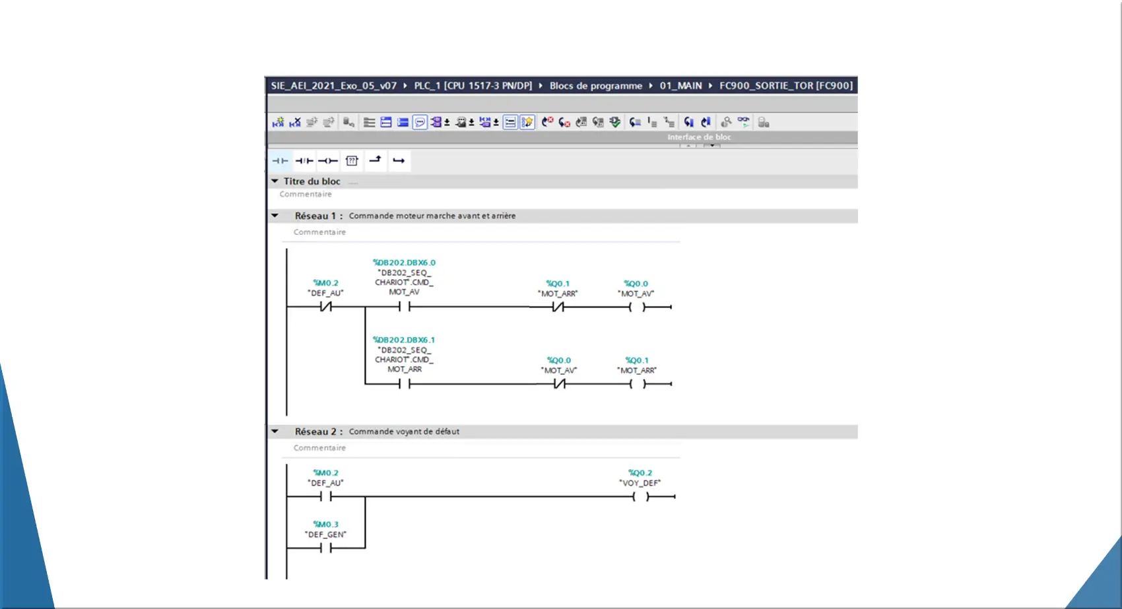Select DEF_AU contact in Réseau 2

pyautogui.click(x=325, y=496)
